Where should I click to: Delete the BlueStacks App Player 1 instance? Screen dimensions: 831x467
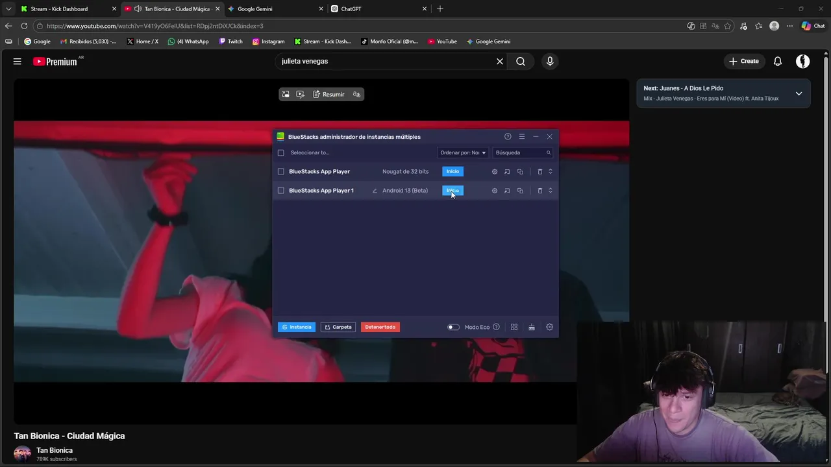click(x=540, y=191)
